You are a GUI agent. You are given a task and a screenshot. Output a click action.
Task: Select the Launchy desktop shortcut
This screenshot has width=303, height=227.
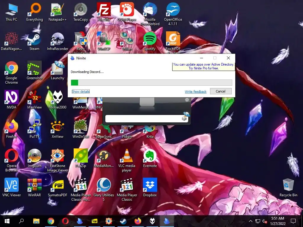pyautogui.click(x=58, y=71)
